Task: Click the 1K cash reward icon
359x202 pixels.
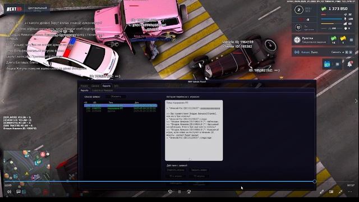Action: click(x=334, y=39)
